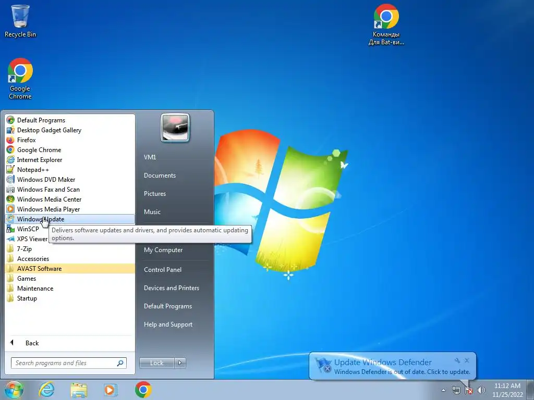The height and width of the screenshot is (400, 534).
Task: Open Documents from the Start menu
Action: 160,176
